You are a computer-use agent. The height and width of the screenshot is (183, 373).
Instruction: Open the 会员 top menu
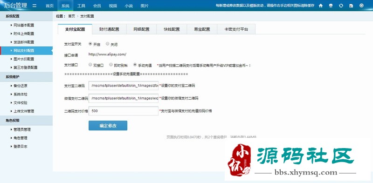(97, 6)
